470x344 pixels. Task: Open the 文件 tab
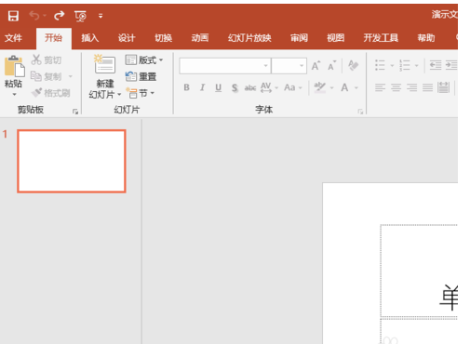pyautogui.click(x=13, y=38)
